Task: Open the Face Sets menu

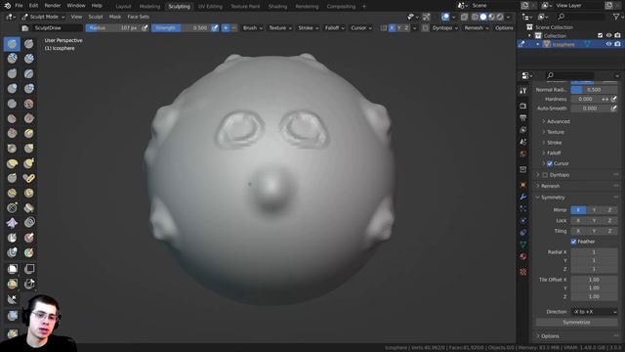Action: pyautogui.click(x=139, y=17)
